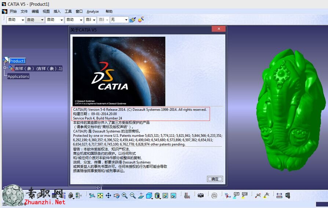Click the xyz annotation icon with yellow mark
This screenshot has height=208, width=328.
(245, 196)
